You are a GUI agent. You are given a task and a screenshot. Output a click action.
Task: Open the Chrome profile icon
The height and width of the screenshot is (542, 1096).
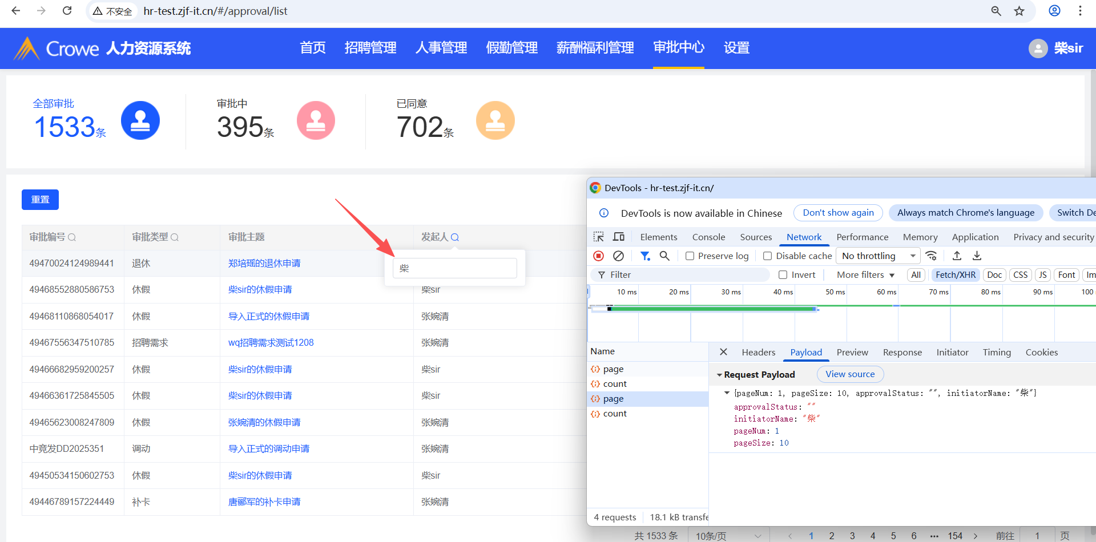pos(1054,11)
